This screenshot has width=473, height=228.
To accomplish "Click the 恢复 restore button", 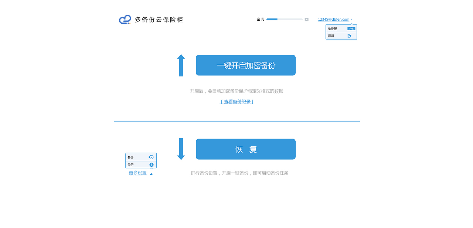I will [245, 149].
